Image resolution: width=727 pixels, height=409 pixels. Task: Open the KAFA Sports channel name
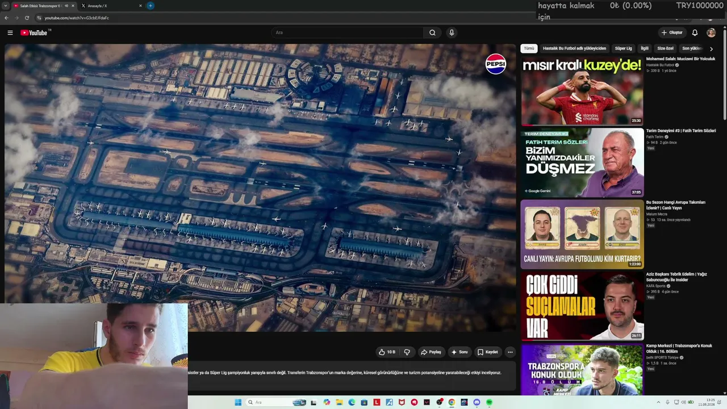point(655,286)
